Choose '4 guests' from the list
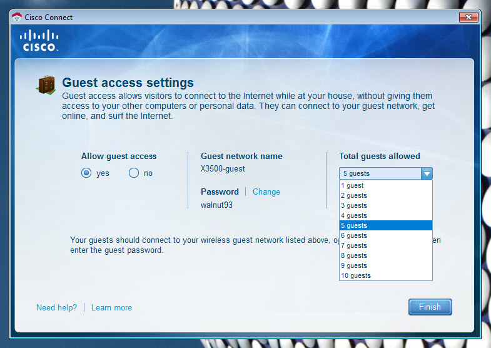The width and height of the screenshot is (491, 348). pos(386,215)
